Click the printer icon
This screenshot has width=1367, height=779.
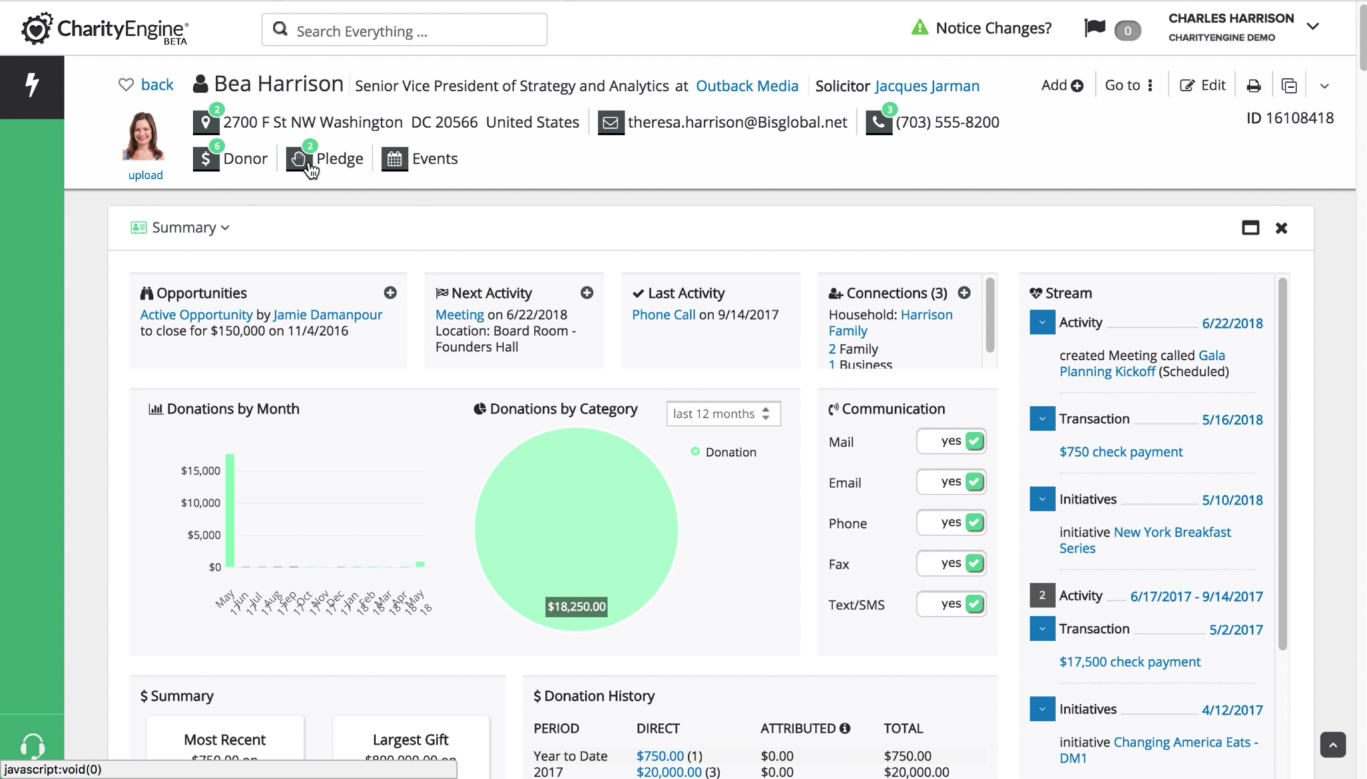click(1254, 85)
